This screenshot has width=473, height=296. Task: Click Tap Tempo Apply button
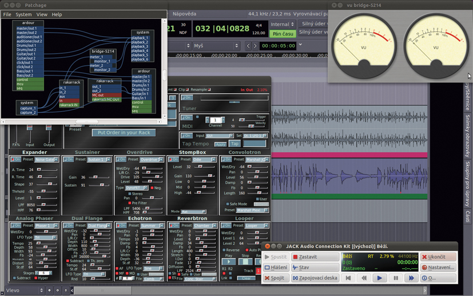221,144
